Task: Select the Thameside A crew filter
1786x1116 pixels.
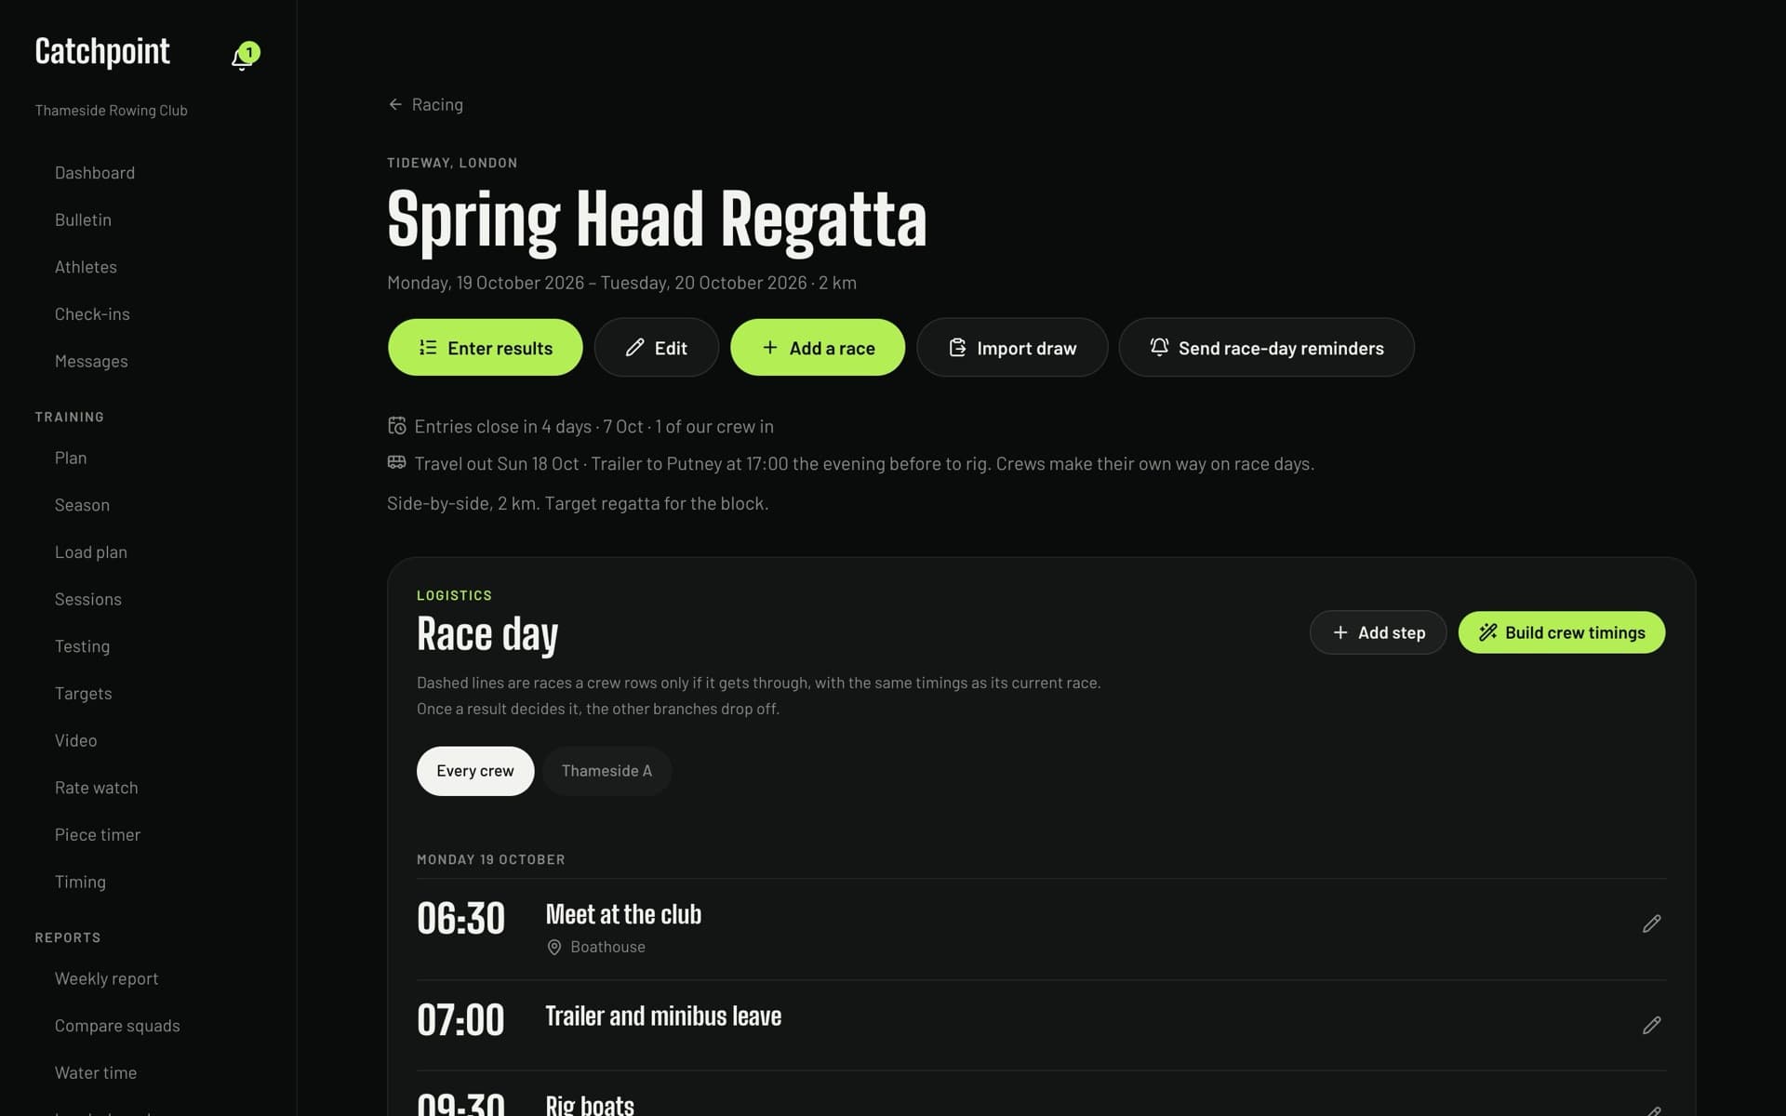Action: [x=606, y=771]
